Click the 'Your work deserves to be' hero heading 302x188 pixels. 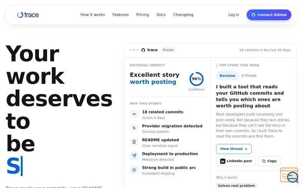[59, 99]
